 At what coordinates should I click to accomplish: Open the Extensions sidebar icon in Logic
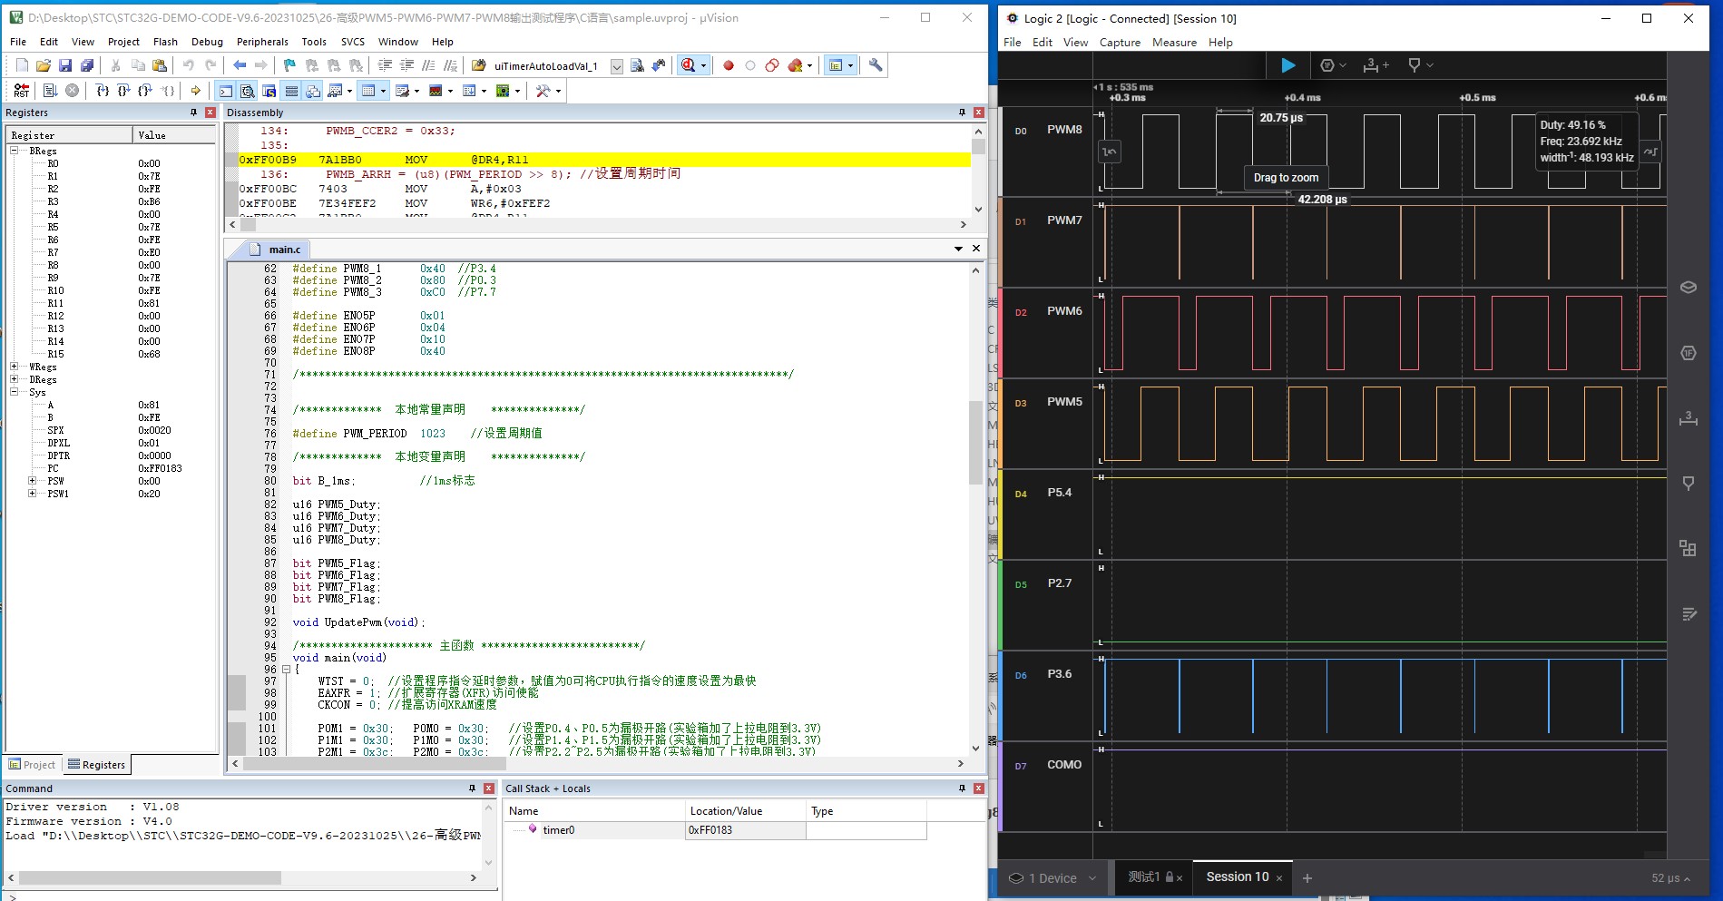click(x=1689, y=548)
